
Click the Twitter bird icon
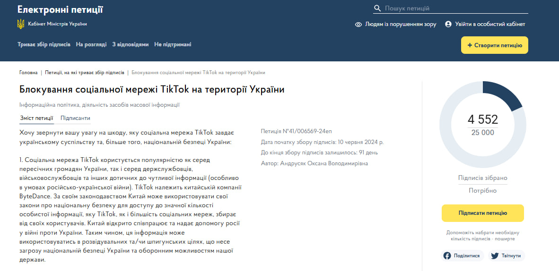495,256
